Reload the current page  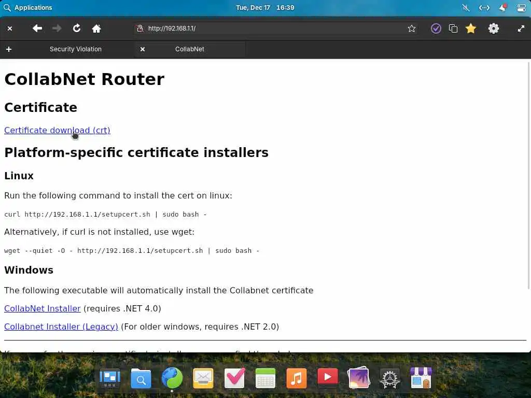tap(77, 29)
